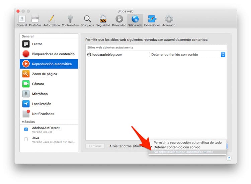This screenshot has height=184, width=251.
Task: Select the Micrófono row label
Action: [40, 94]
